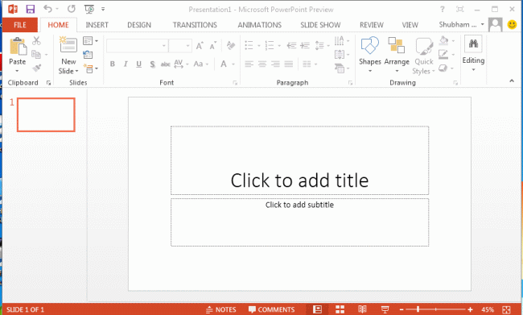Switch to Slide Sorter view
523x315 pixels.
tap(340, 309)
